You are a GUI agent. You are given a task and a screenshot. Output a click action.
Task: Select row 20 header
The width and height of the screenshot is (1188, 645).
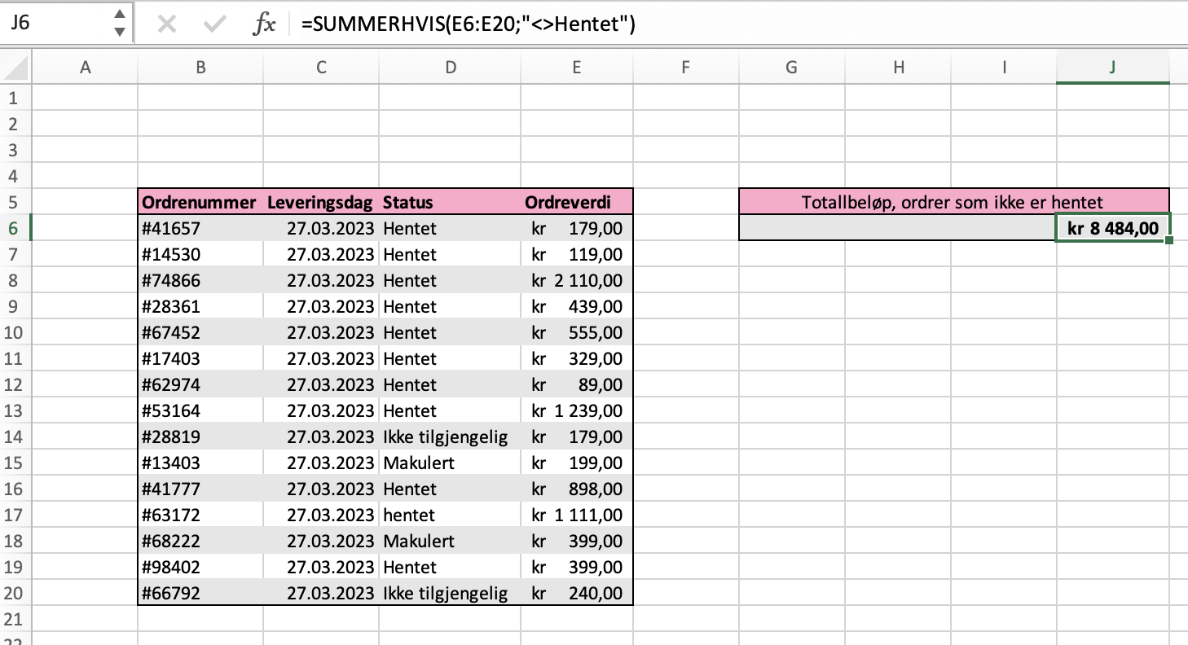(15, 593)
